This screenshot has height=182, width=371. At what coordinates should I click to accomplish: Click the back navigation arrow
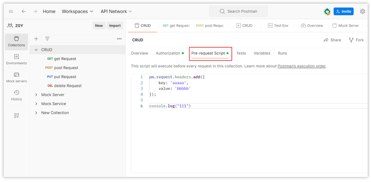pyautogui.click(x=24, y=12)
